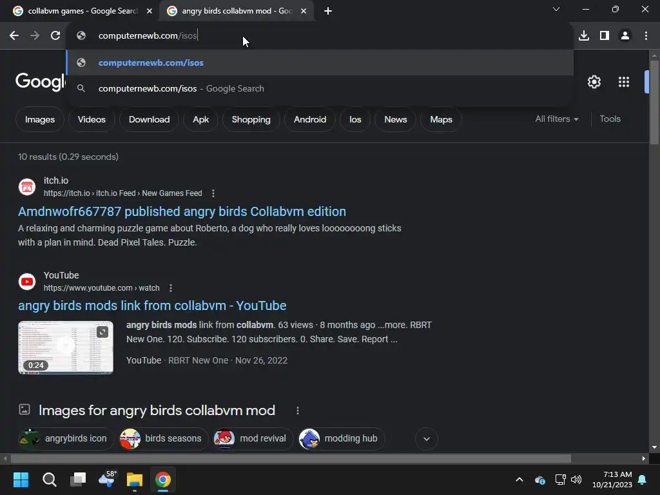Viewport: 660px width, 495px height.
Task: Open the Chrome three-dot menu
Action: (646, 36)
